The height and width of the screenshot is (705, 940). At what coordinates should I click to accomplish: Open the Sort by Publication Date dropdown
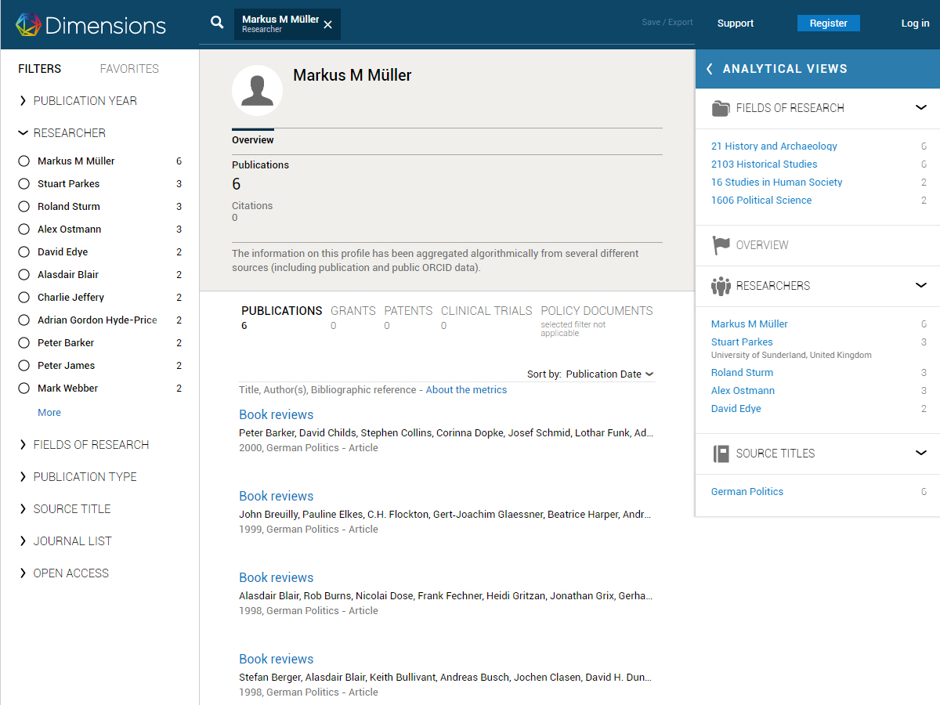click(x=609, y=374)
